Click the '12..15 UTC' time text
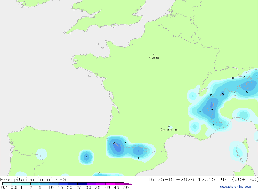 click(x=213, y=179)
